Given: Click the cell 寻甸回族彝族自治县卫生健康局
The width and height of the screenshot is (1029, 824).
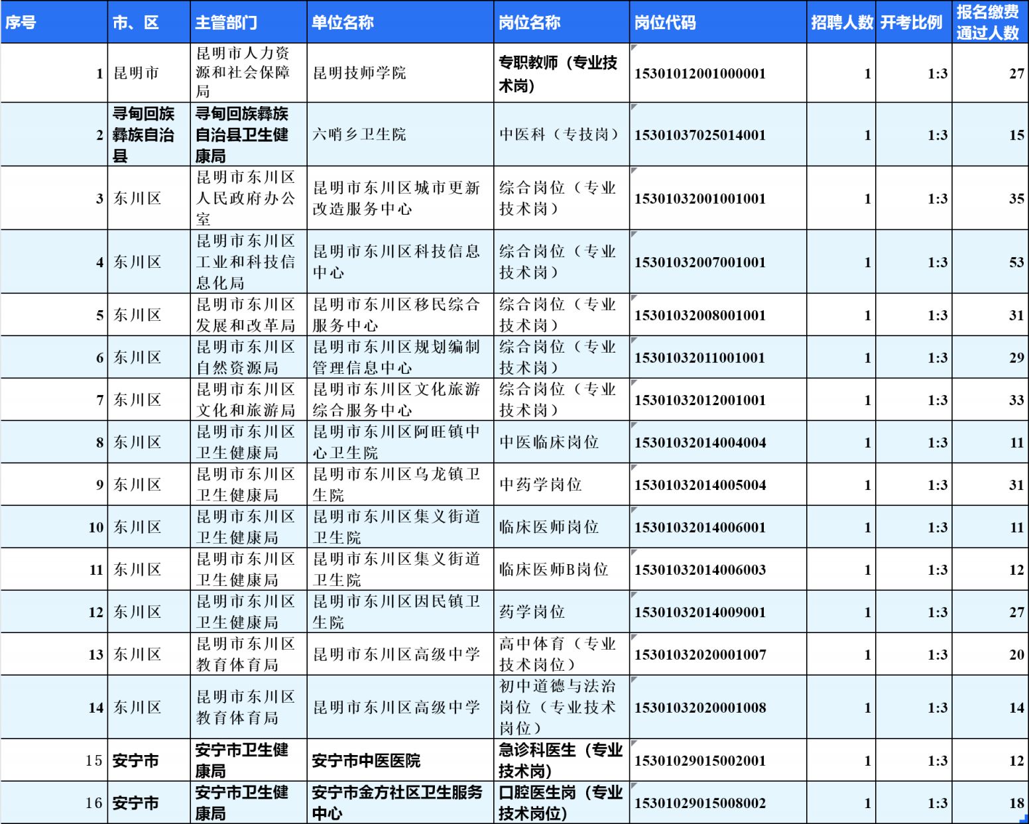Looking at the screenshot, I should click(x=249, y=135).
